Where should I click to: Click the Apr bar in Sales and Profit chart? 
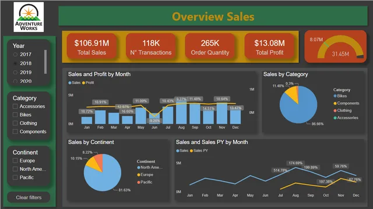pos(127,120)
